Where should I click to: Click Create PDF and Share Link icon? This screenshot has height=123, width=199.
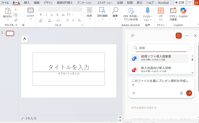point(131,11)
